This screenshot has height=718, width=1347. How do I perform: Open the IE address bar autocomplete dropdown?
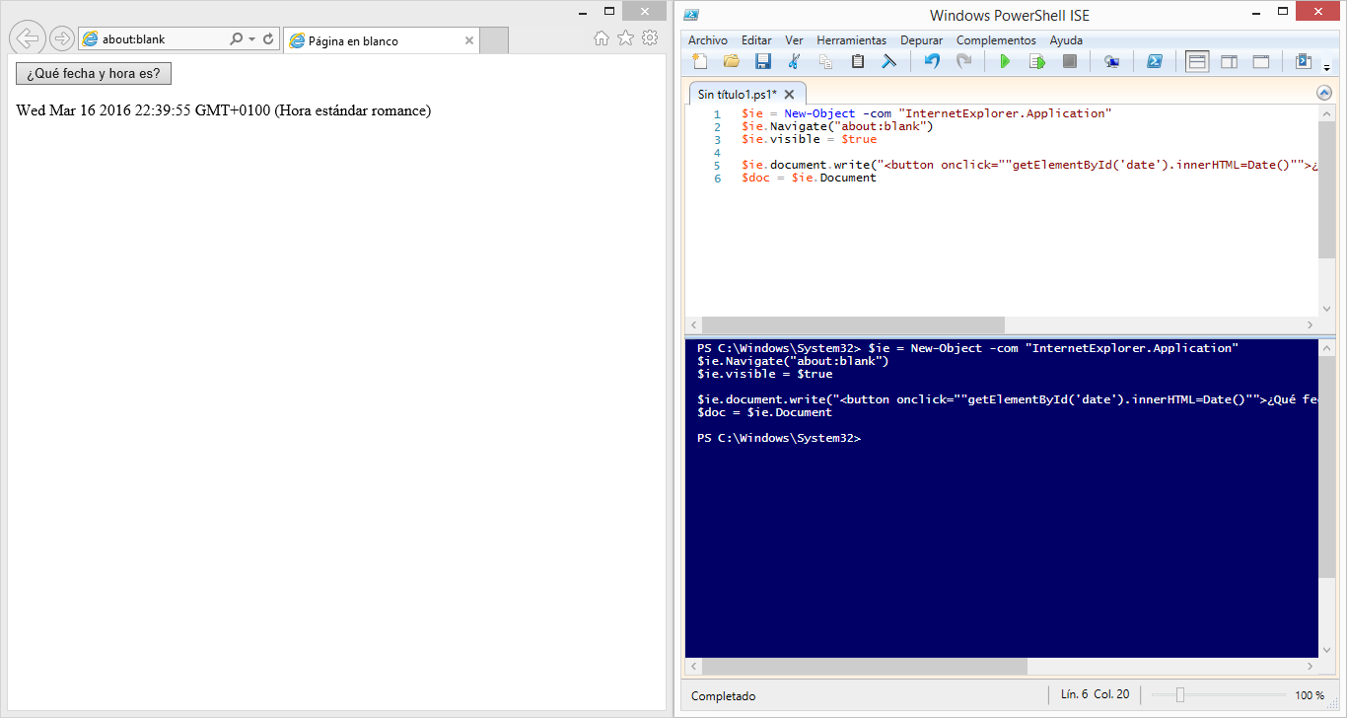[x=251, y=39]
